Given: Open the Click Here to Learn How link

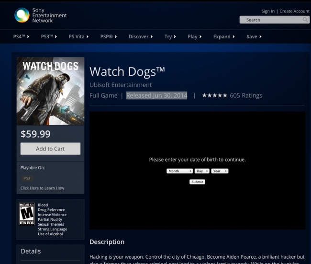Looking at the screenshot, I should click(42, 188).
